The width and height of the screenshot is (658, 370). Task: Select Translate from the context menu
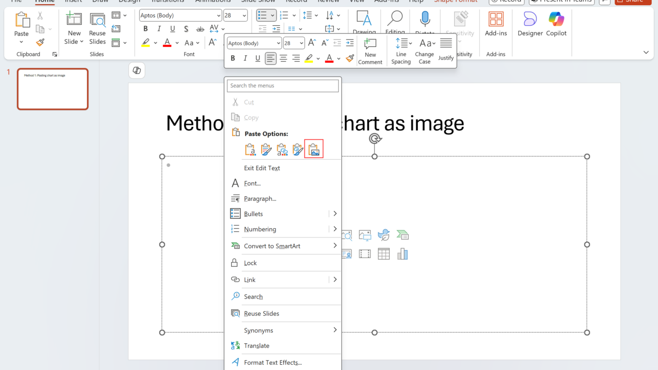(x=257, y=346)
